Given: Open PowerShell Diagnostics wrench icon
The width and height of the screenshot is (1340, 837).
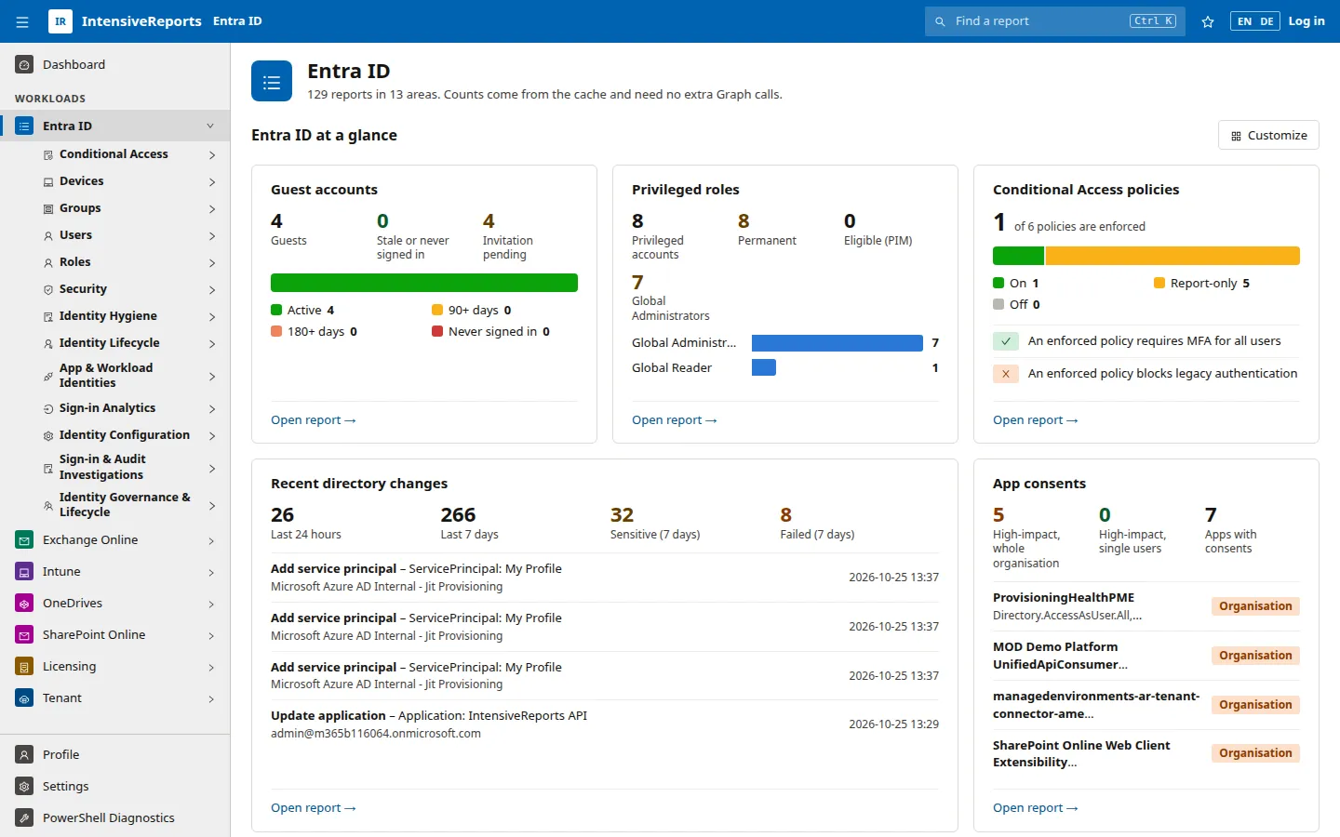Looking at the screenshot, I should [x=24, y=818].
